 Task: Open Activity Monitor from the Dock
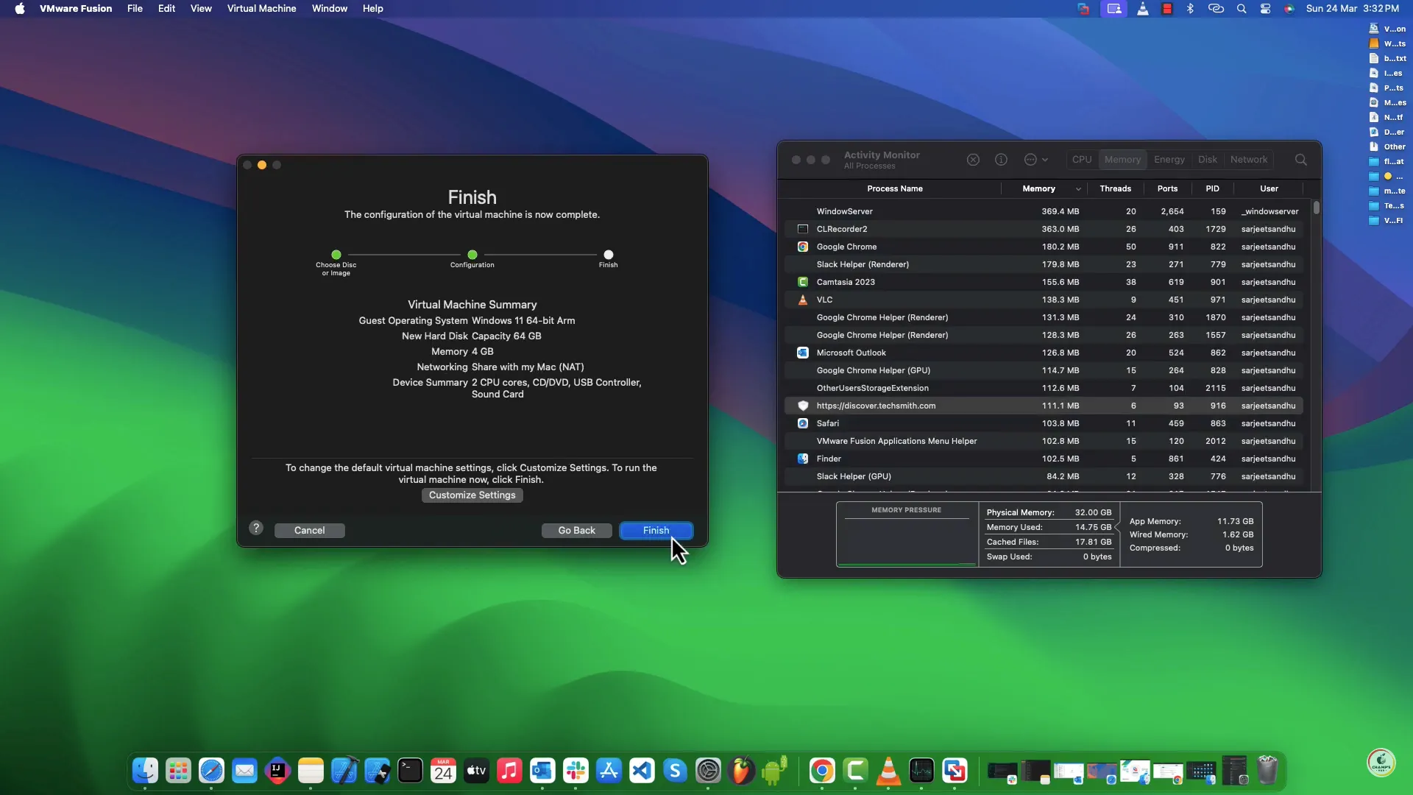921,771
